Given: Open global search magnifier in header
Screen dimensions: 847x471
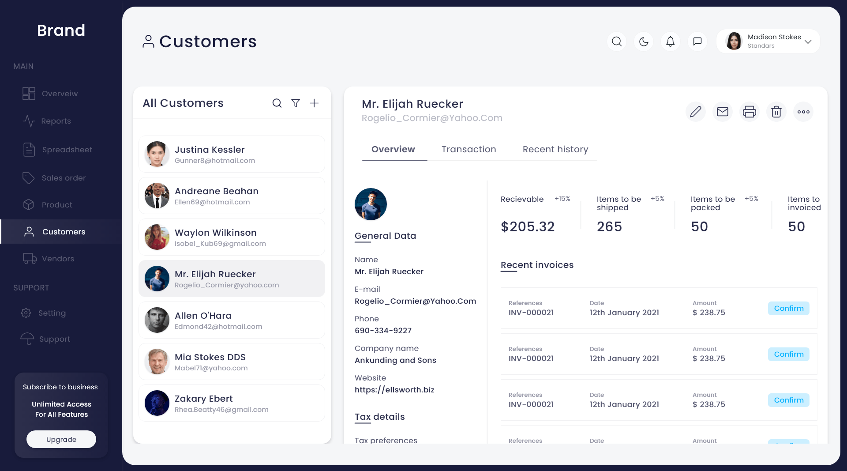Looking at the screenshot, I should (x=617, y=41).
